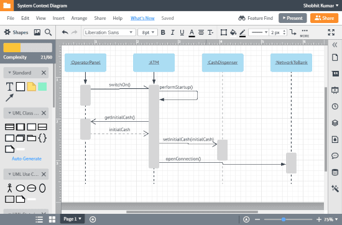
Task: Open presentation mode icon in right dock
Action: (x=335, y=90)
